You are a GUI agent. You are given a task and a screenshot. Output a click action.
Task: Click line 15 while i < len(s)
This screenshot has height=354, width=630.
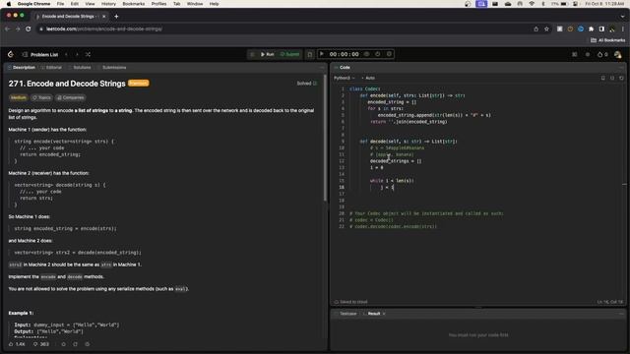pyautogui.click(x=392, y=181)
